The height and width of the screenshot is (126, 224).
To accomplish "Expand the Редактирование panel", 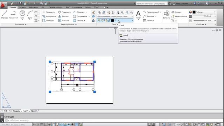I will [69, 24].
